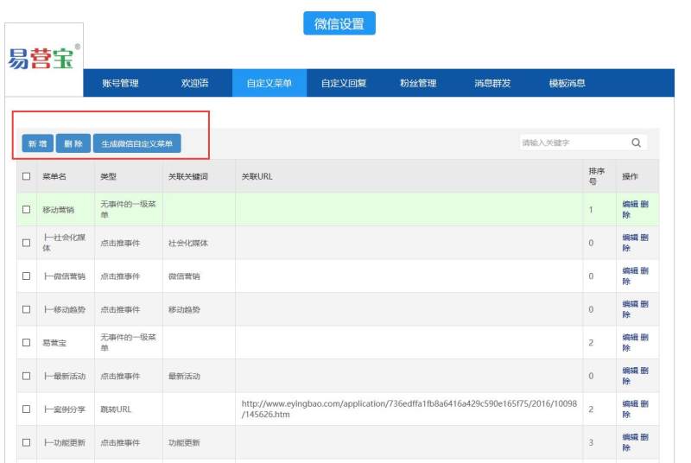Open the 粉丝管理 tab
This screenshot has width=691, height=463.
418,84
